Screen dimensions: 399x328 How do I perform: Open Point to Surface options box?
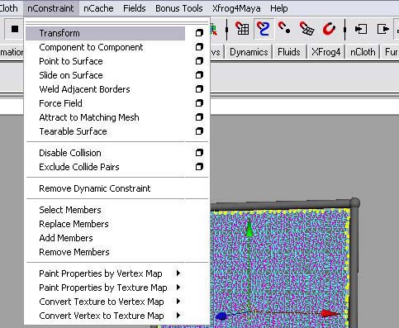coord(199,61)
